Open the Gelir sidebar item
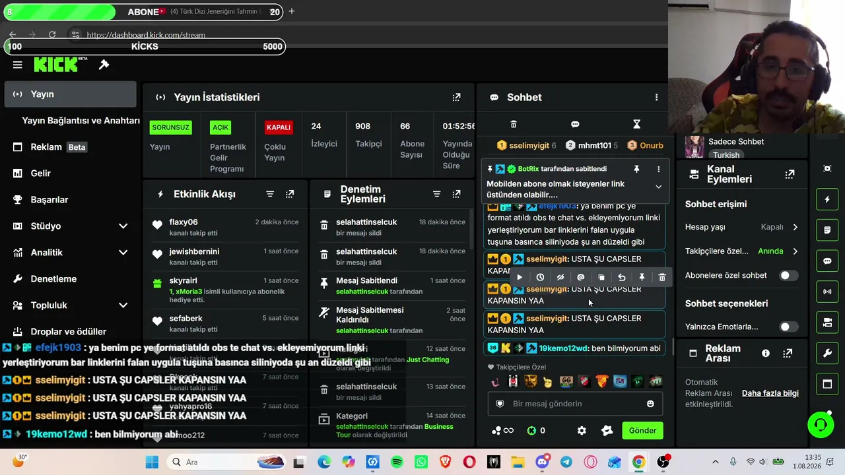 point(70,174)
